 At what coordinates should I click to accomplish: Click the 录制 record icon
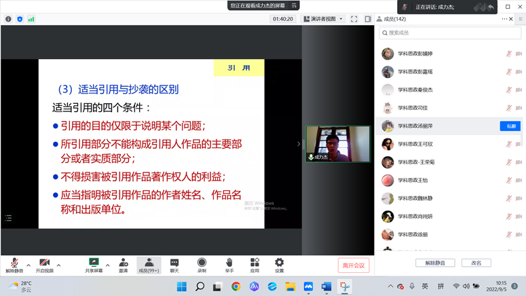point(202,264)
